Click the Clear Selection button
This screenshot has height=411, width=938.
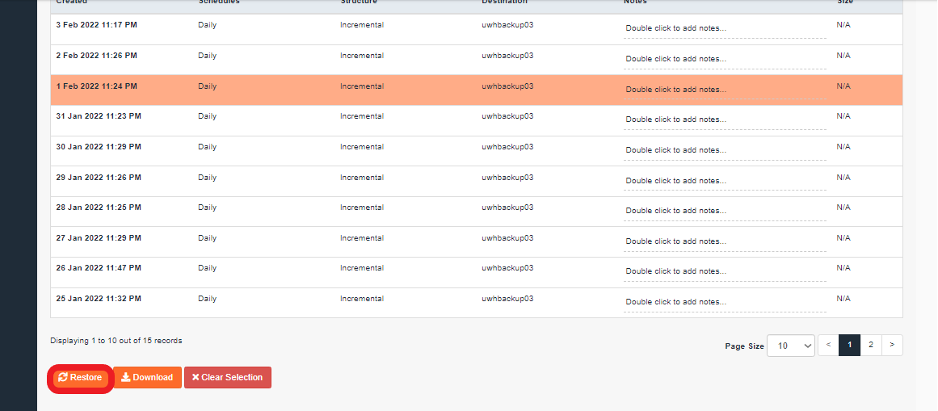coord(227,377)
